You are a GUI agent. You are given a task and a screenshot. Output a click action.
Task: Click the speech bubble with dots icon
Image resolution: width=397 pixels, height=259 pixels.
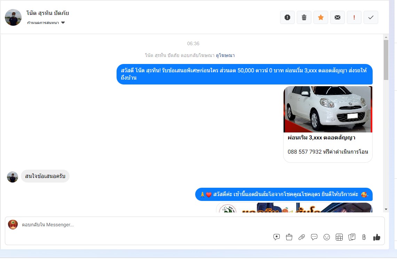(x=314, y=237)
